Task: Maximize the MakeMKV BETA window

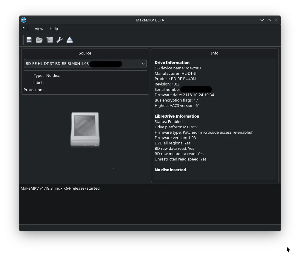Action: 269,20
